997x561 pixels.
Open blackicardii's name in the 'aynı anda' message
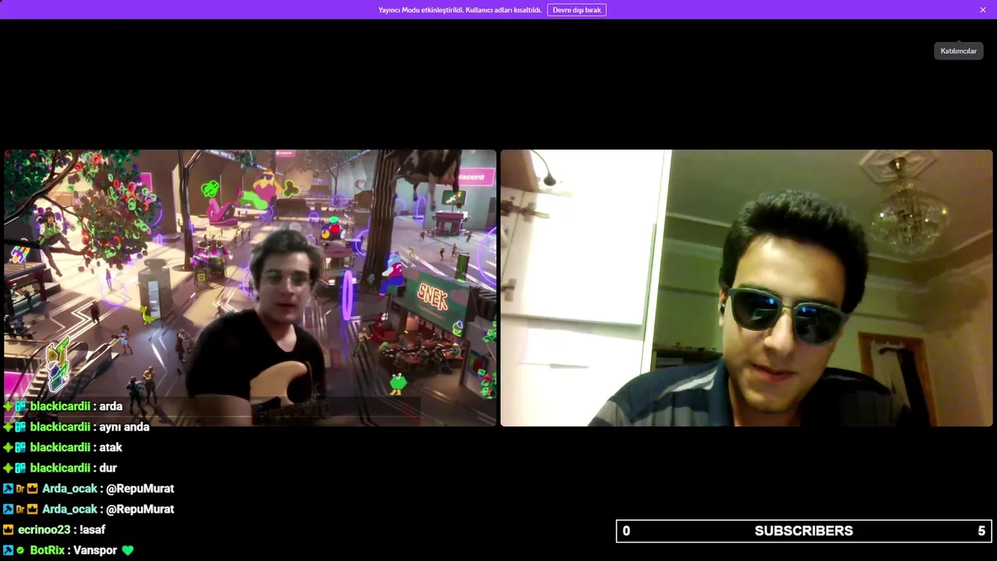[x=60, y=426]
